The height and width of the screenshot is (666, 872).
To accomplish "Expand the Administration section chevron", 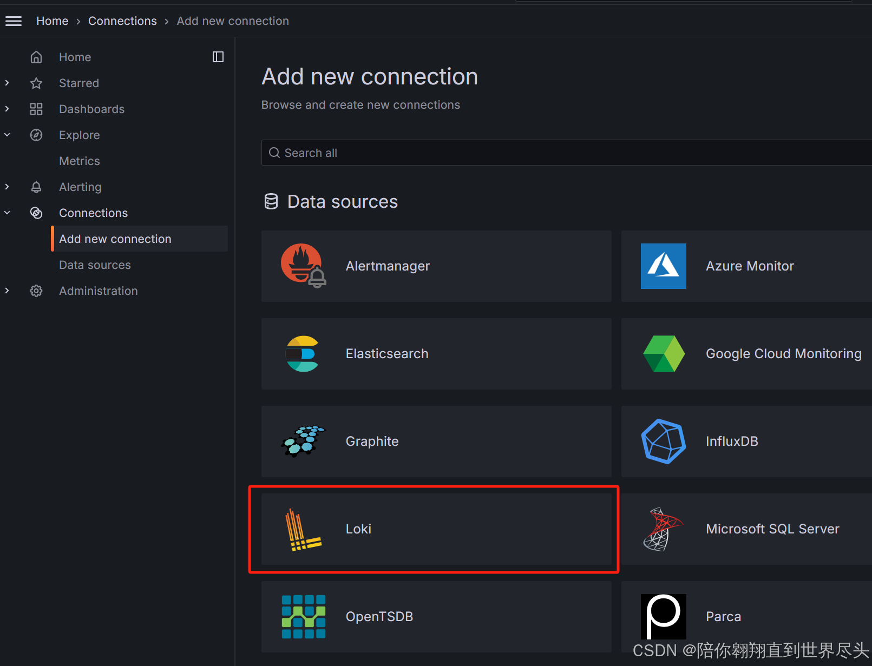I will pyautogui.click(x=7, y=291).
